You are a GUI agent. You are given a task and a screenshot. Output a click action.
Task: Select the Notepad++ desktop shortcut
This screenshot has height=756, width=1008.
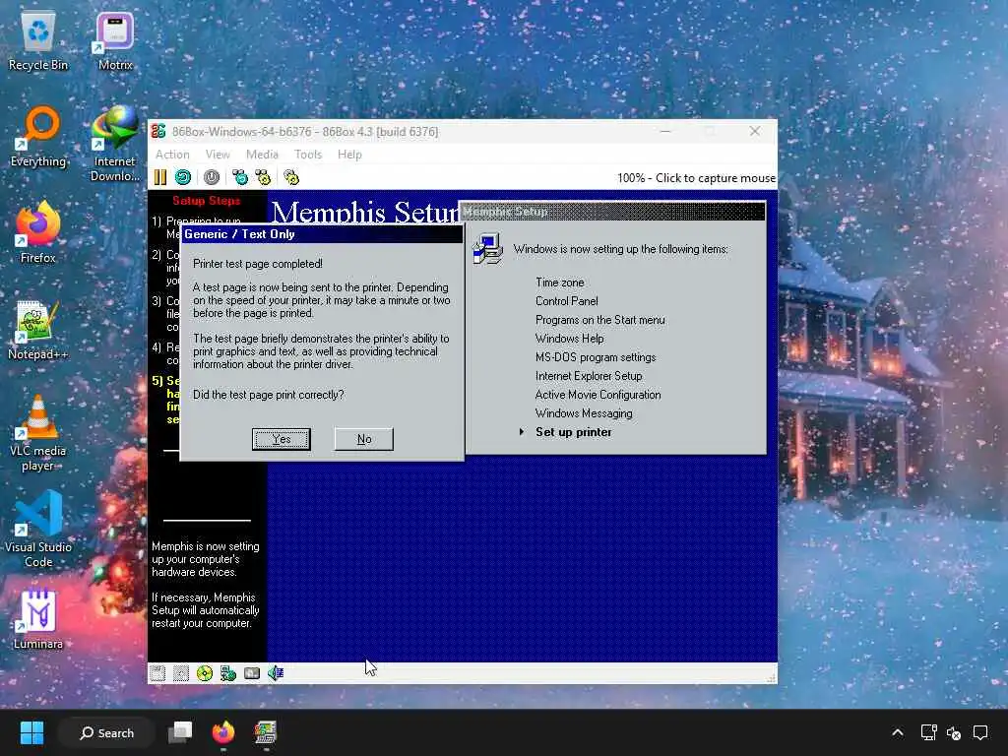38,331
